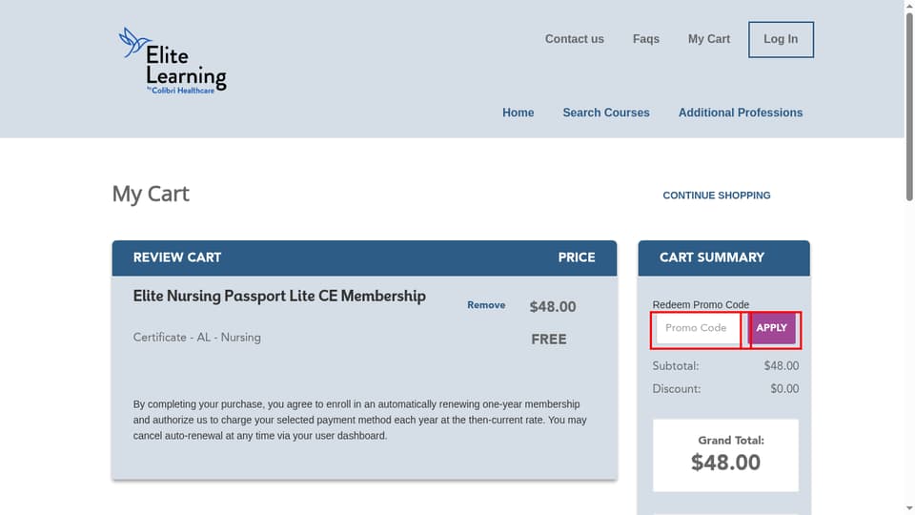Click the Redeem Promo Code label
This screenshot has width=915, height=515.
click(701, 305)
